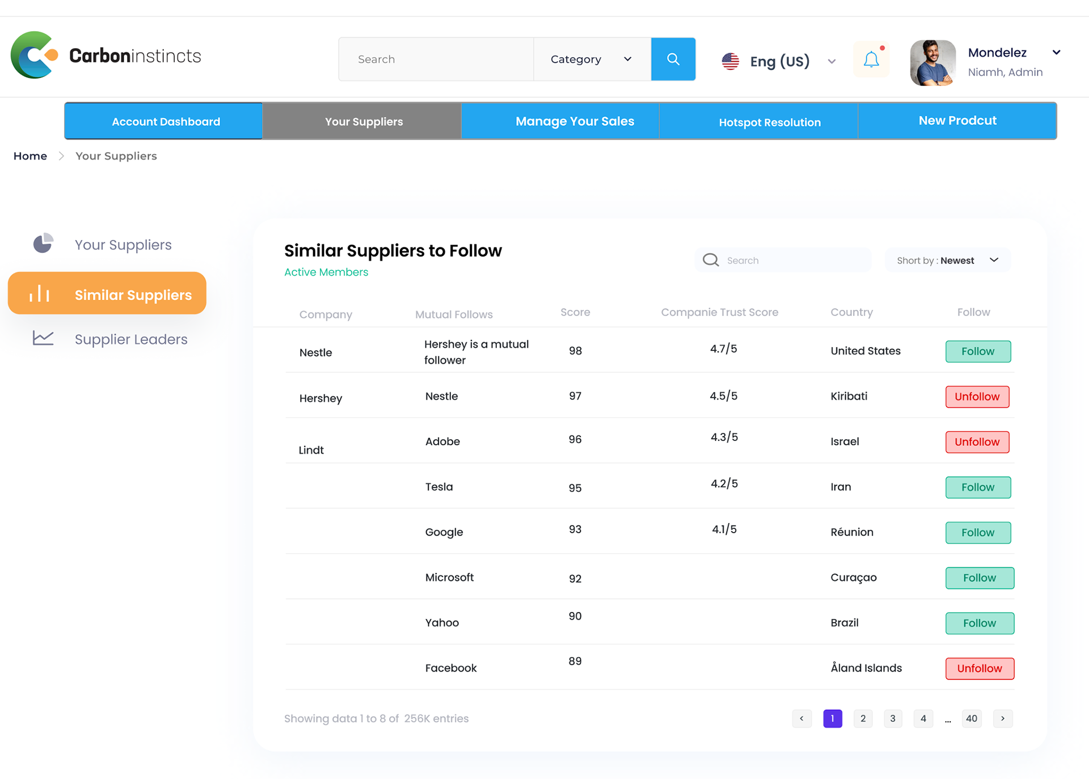Click the table Search input field
The image size is (1089, 779).
783,260
